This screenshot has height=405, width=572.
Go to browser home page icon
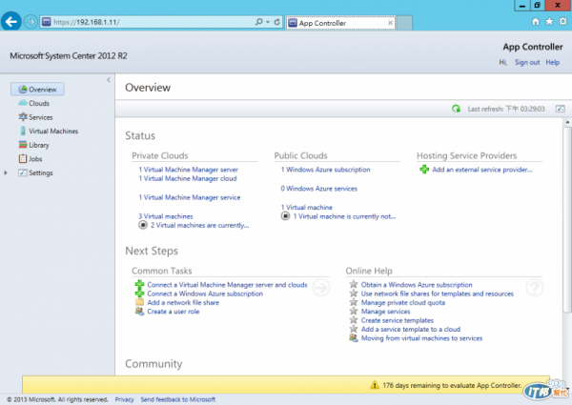535,22
